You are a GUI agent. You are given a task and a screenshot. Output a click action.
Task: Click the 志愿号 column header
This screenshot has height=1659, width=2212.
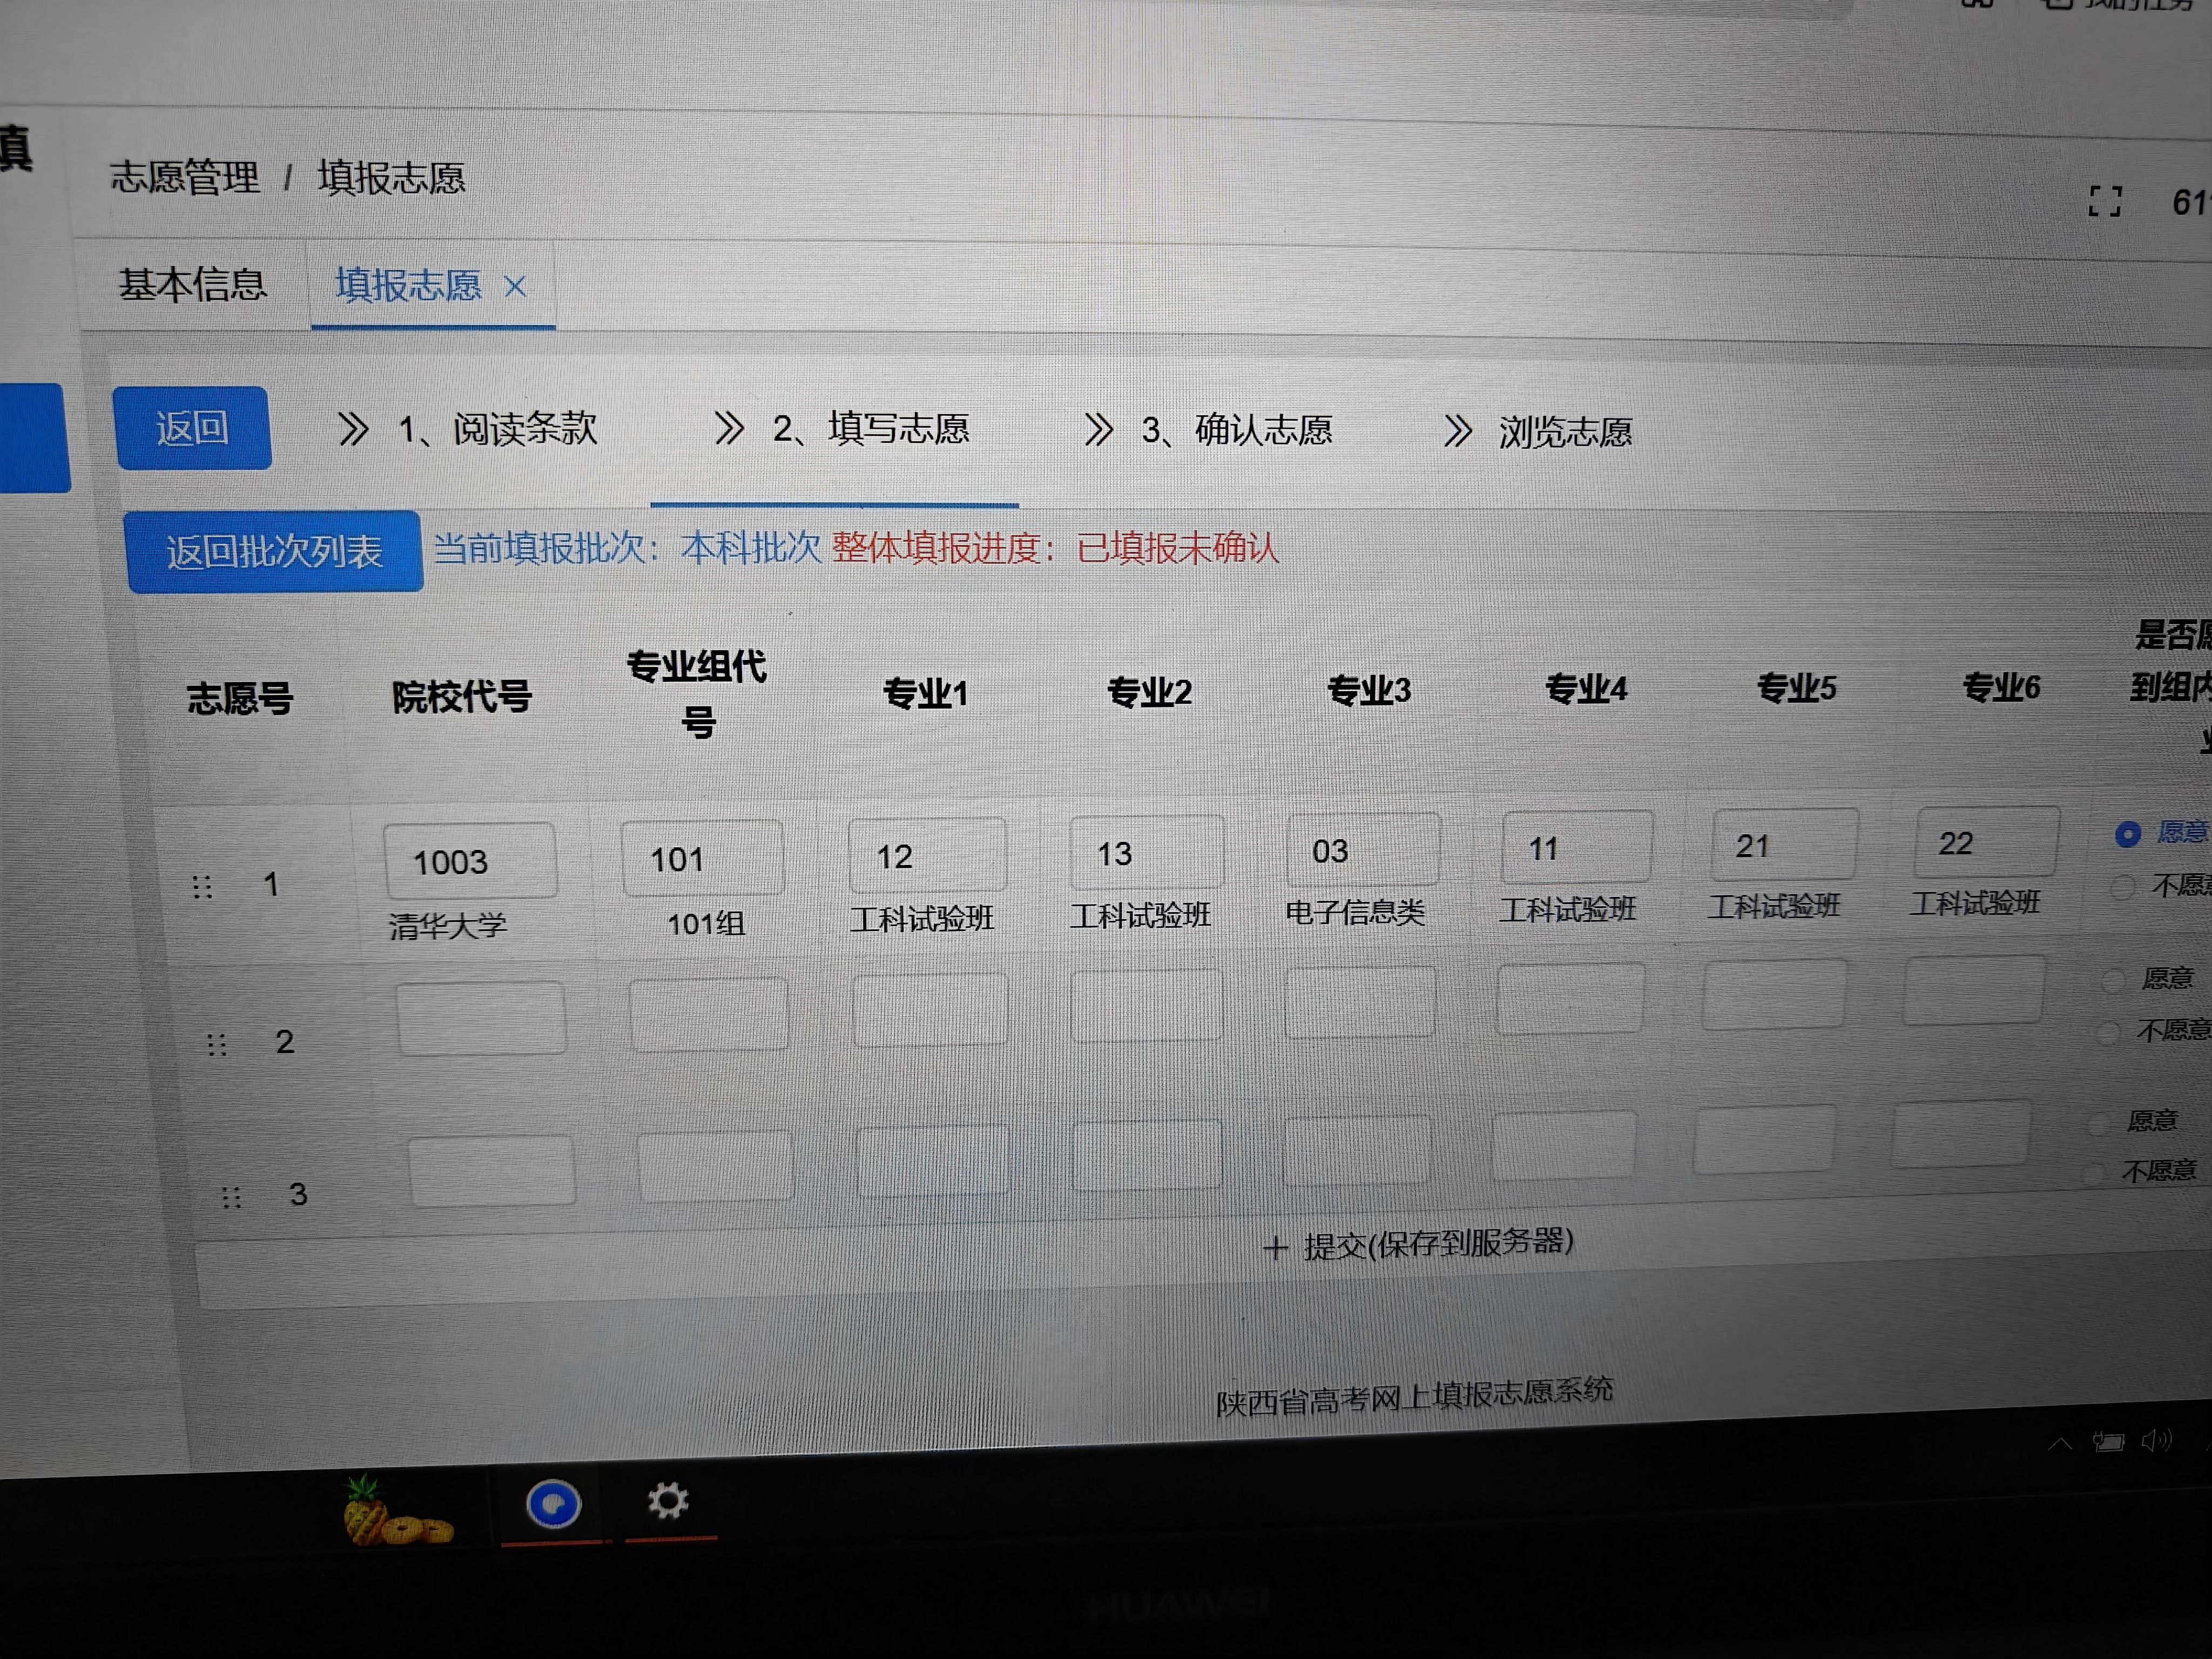click(240, 698)
